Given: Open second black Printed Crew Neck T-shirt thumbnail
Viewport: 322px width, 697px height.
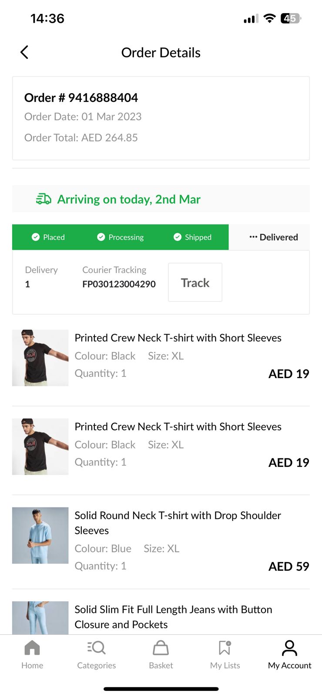Looking at the screenshot, I should (40, 447).
